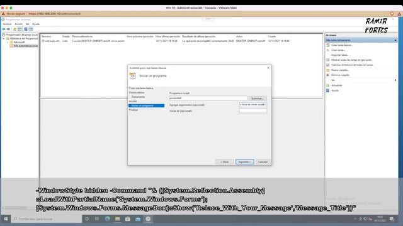This screenshot has height=226, width=403.
Task: Open Mail app from the taskbar
Action: click(138, 219)
